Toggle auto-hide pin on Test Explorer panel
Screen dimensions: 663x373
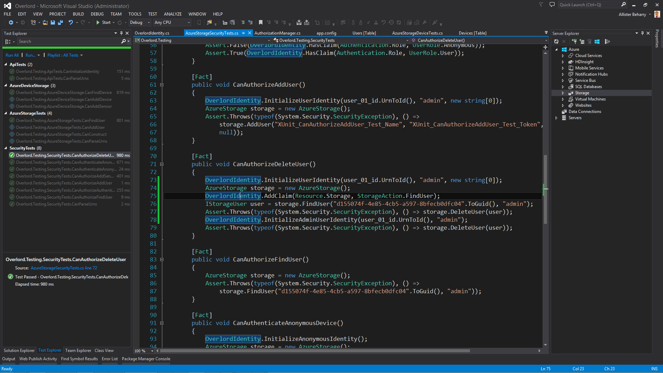click(x=121, y=34)
